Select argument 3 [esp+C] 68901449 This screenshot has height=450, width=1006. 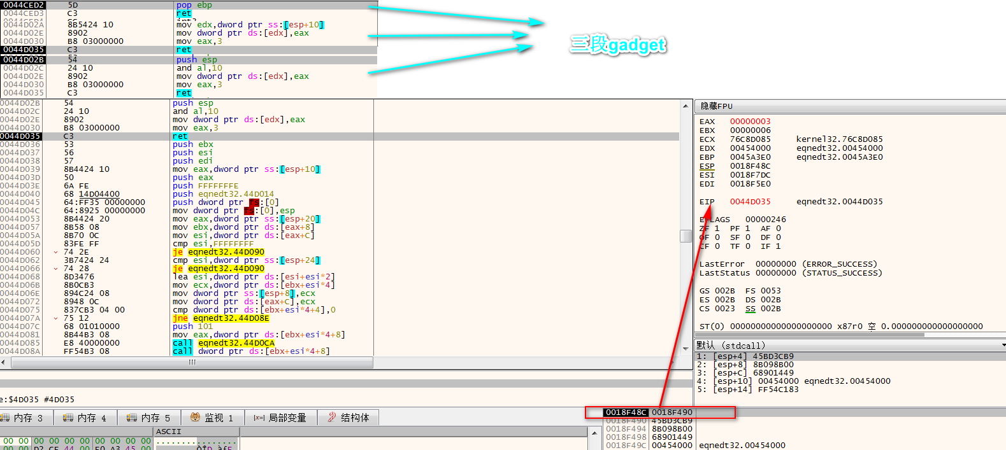[850, 373]
